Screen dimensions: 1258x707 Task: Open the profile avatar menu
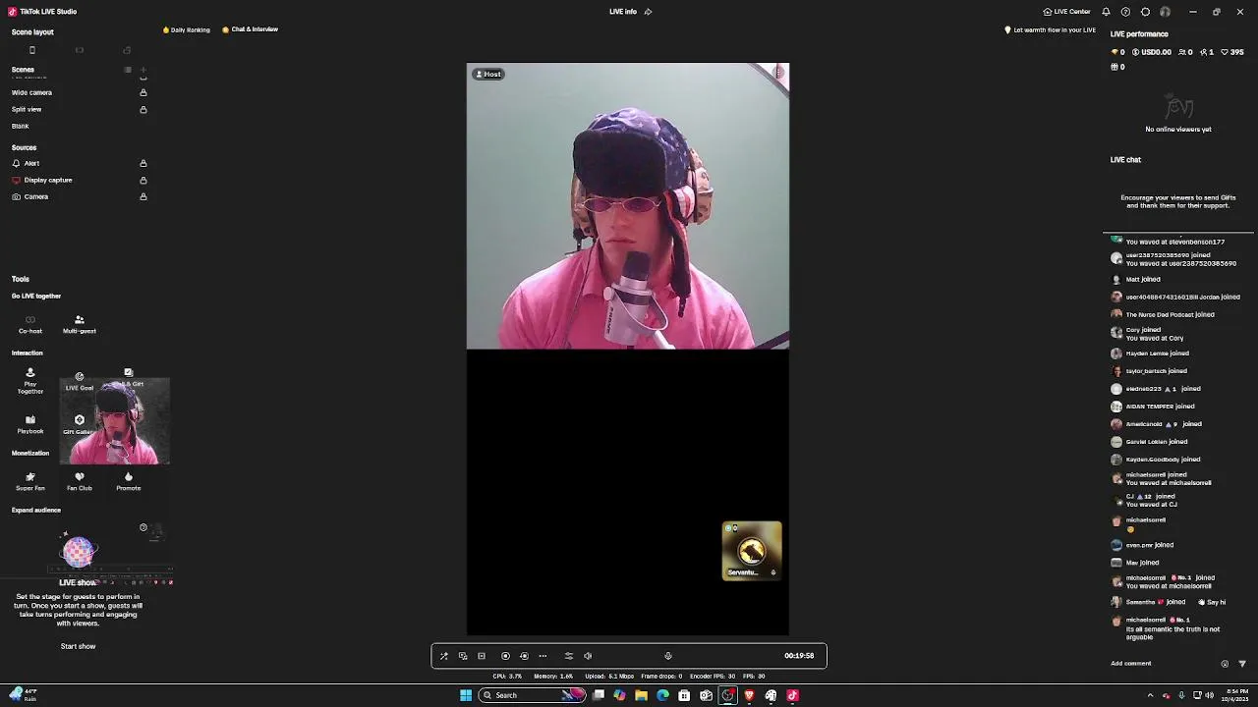1165,12
